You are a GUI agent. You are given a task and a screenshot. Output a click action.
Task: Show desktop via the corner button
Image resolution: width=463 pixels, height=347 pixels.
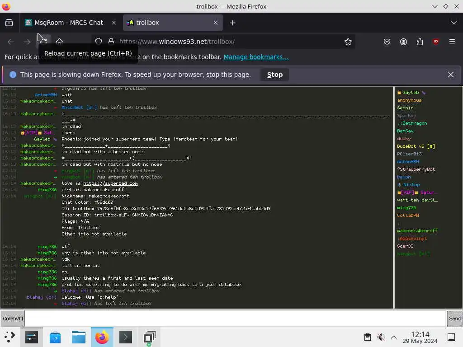coord(451,337)
